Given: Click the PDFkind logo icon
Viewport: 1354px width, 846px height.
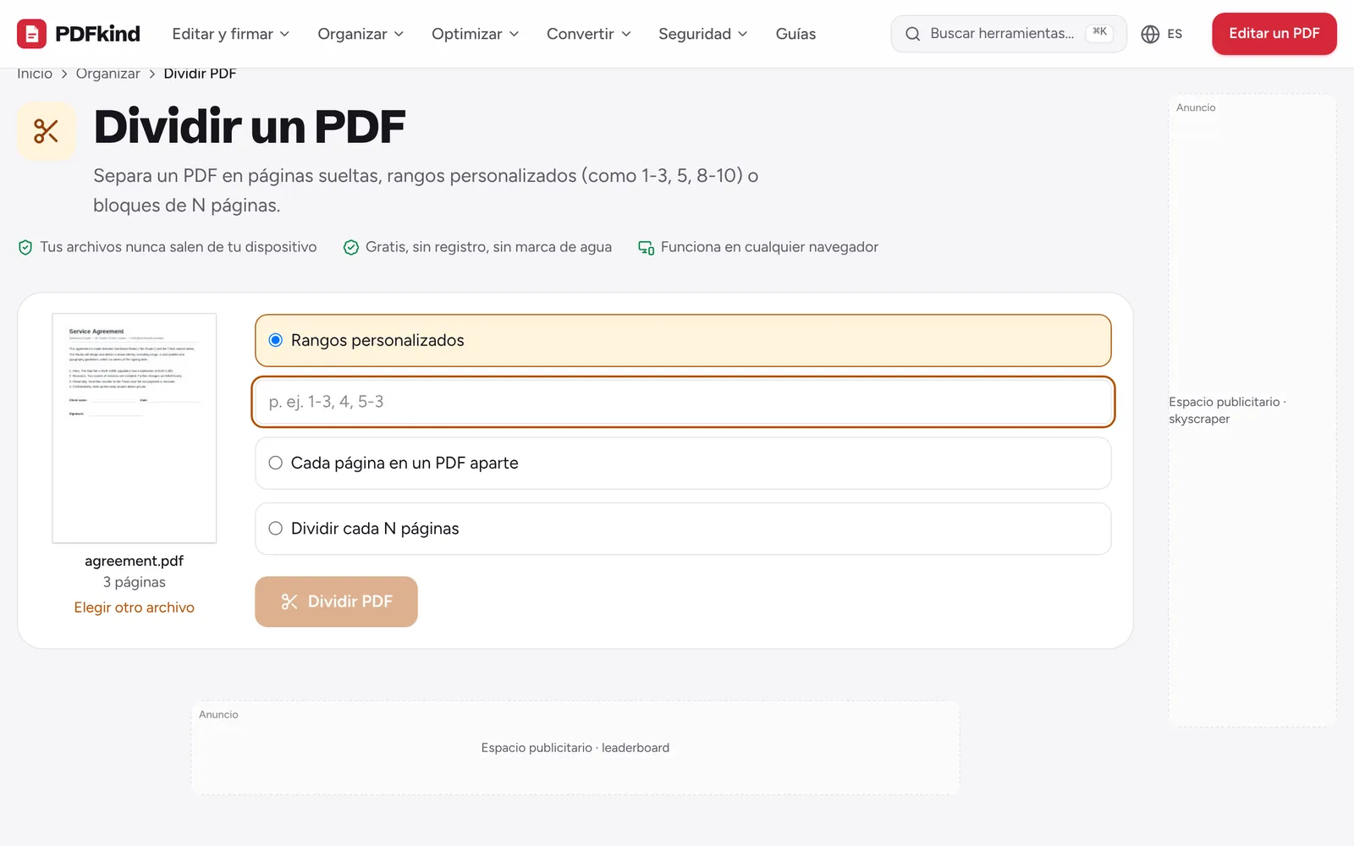Looking at the screenshot, I should [x=31, y=34].
